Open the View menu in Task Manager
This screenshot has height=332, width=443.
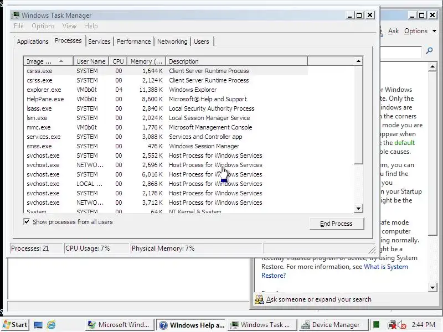69,26
